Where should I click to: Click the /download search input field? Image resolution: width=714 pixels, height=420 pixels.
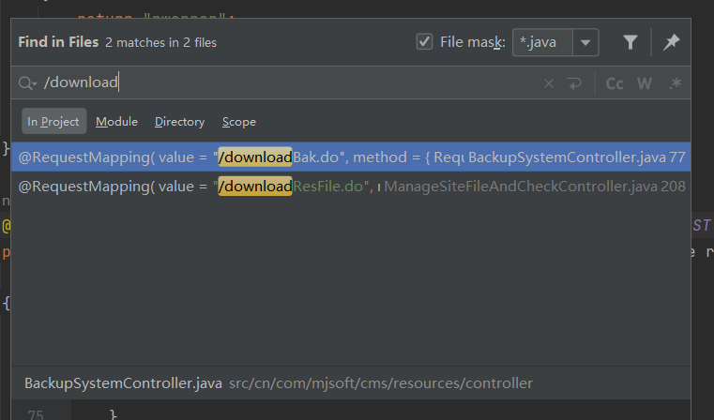[x=281, y=83]
